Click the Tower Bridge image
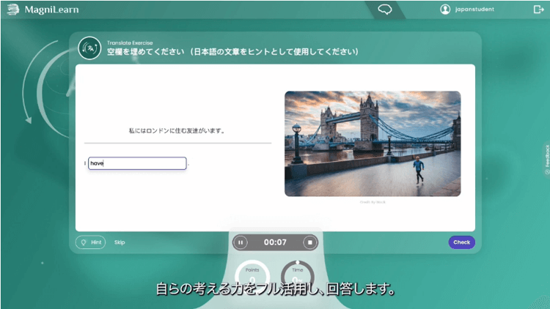Screen dimensions: 550x309 coord(372,144)
